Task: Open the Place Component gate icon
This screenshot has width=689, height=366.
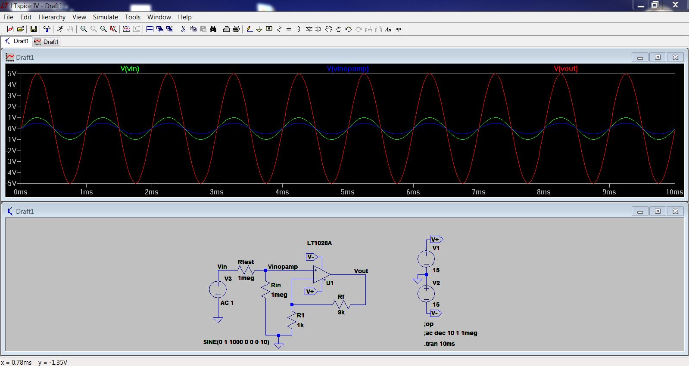Action: 319,29
